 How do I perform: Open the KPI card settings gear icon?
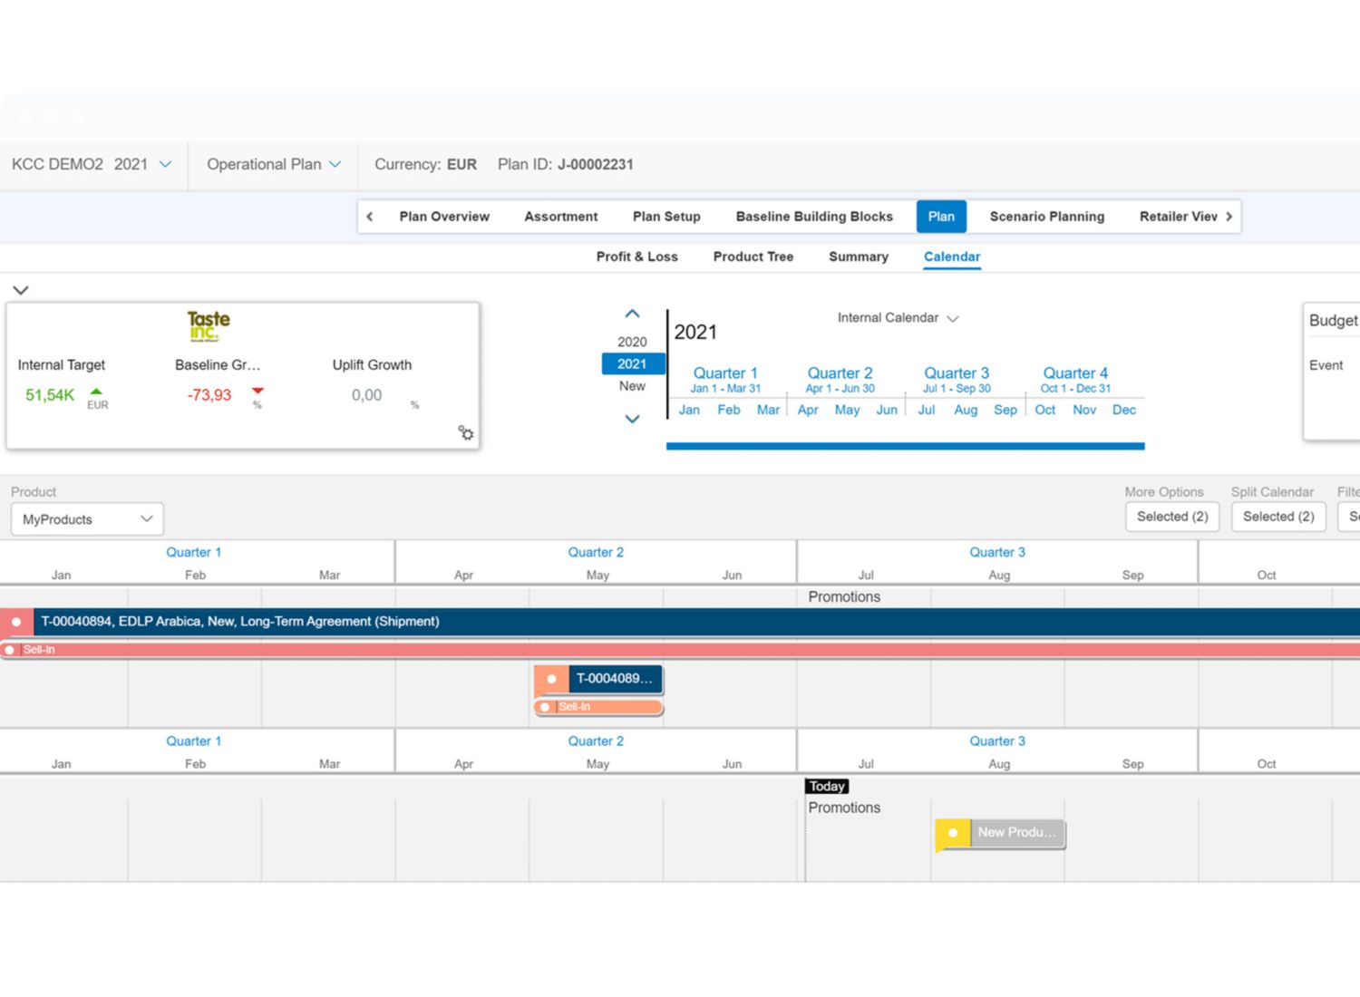[466, 433]
